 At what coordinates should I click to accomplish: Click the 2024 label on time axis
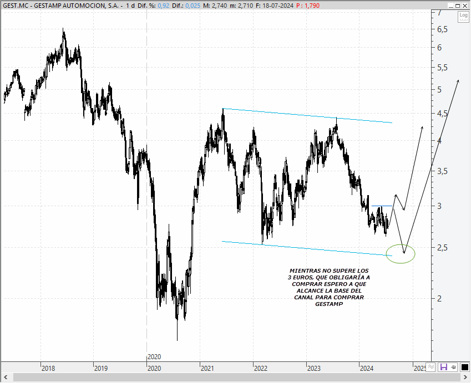[367, 368]
